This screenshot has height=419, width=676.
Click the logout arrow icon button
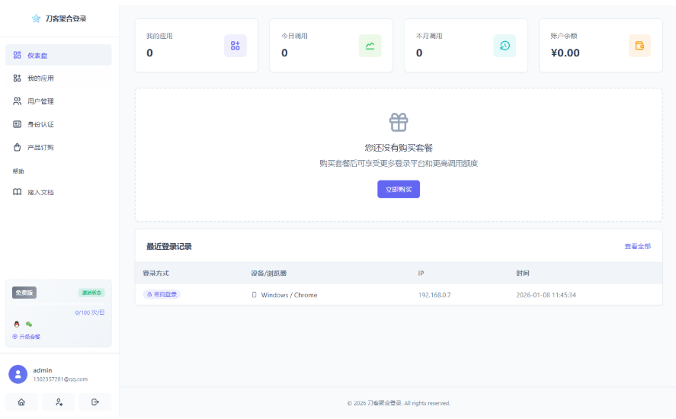95,401
